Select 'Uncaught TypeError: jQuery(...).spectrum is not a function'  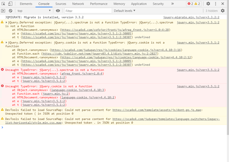click(x=55, y=70)
